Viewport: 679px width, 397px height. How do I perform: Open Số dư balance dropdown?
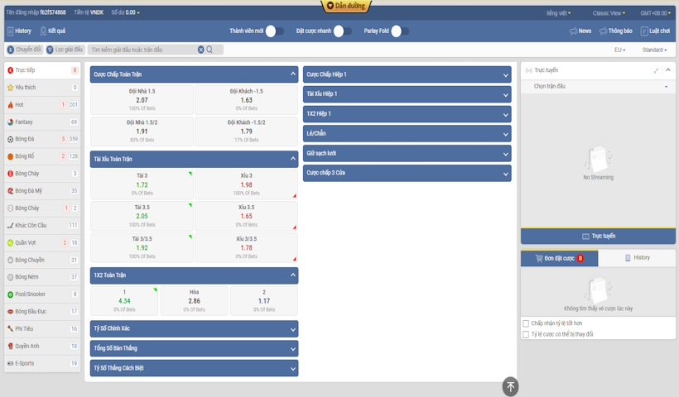[126, 12]
